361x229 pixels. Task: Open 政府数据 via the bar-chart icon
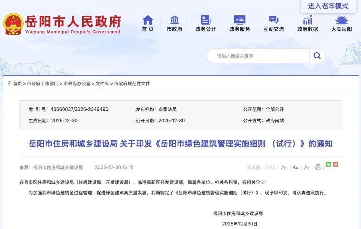[308, 20]
